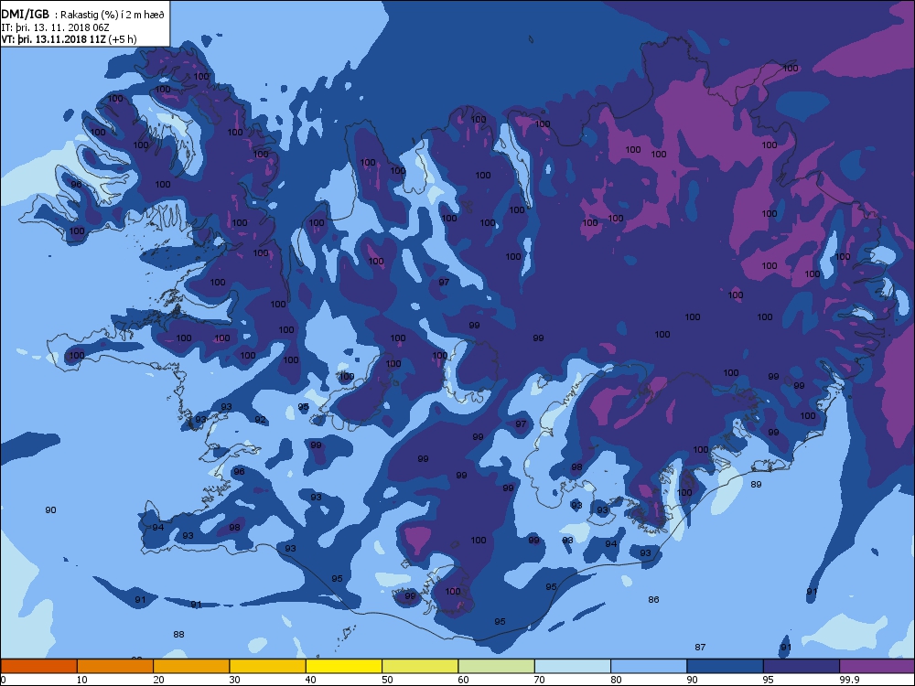Image resolution: width=915 pixels, height=686 pixels.
Task: Pick the 95–99.9 dark indigo legend swatch
Action: point(802,666)
